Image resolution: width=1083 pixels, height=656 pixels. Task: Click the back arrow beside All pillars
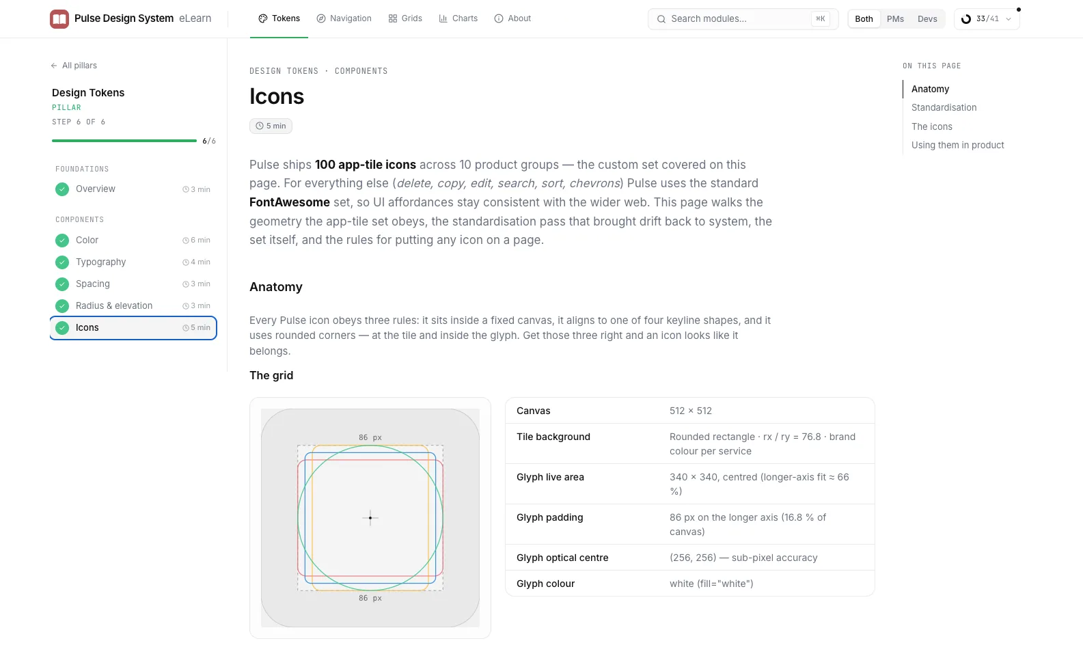pos(54,66)
